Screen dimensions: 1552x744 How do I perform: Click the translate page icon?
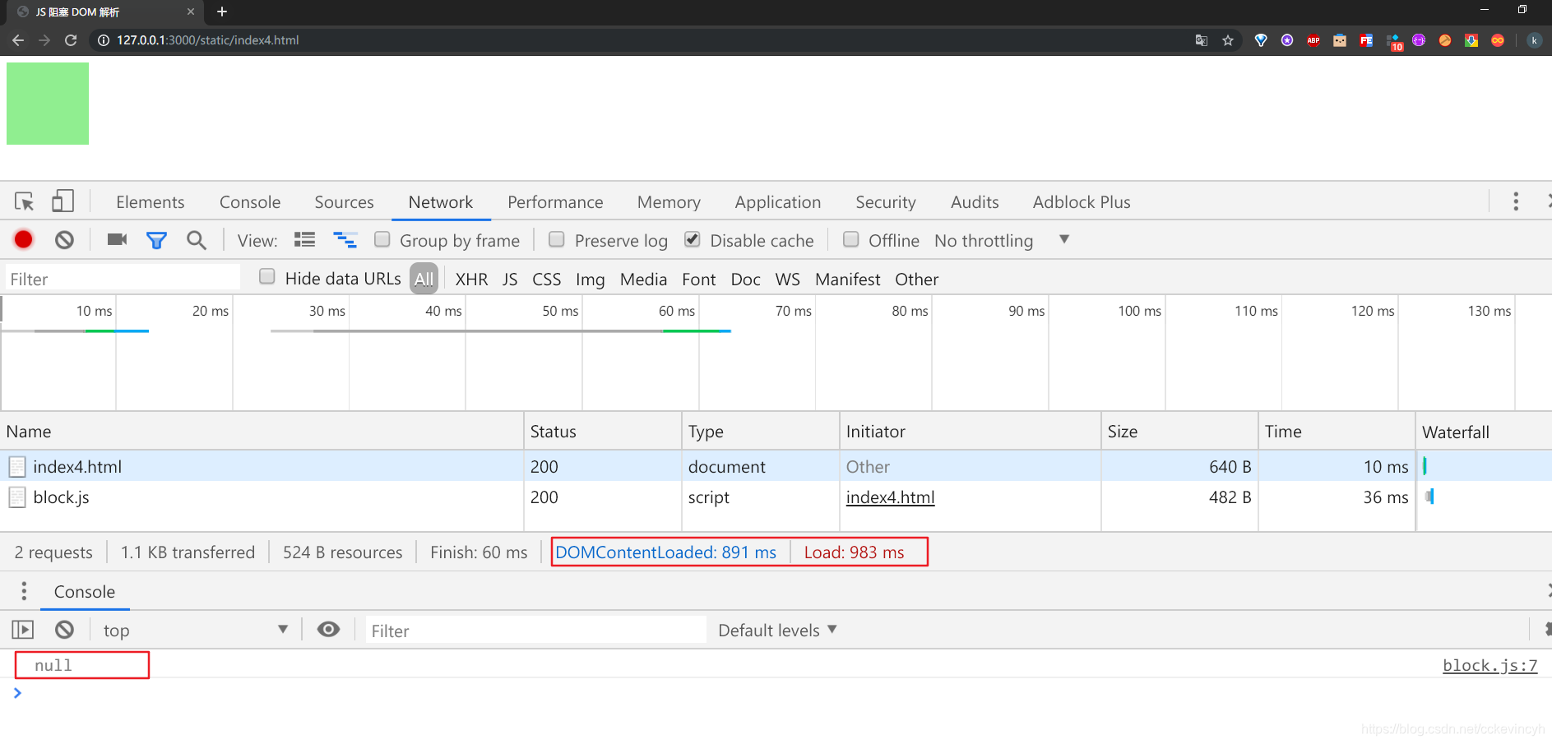[1202, 40]
